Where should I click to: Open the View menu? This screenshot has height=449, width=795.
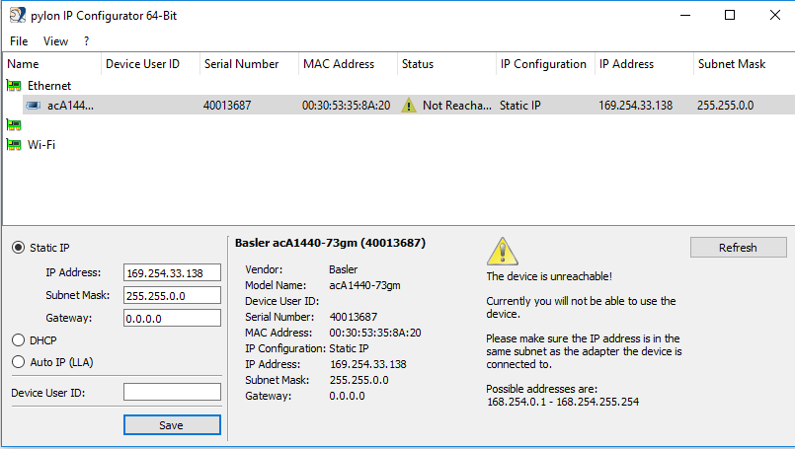pos(55,41)
